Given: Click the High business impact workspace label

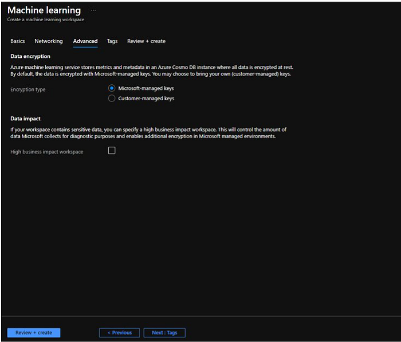Looking at the screenshot, I should click(47, 152).
